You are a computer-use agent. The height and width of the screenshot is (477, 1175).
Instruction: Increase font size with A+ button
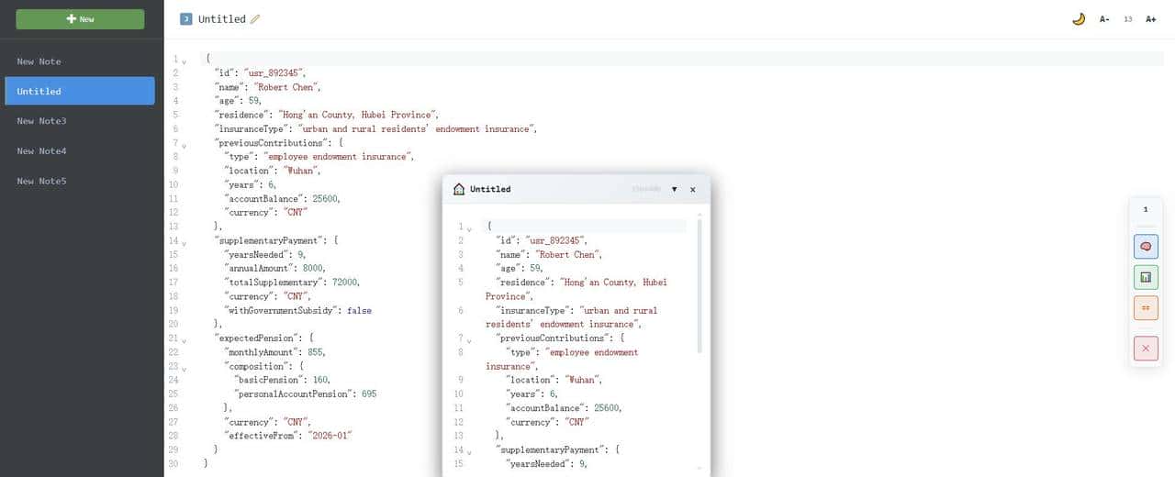1150,19
